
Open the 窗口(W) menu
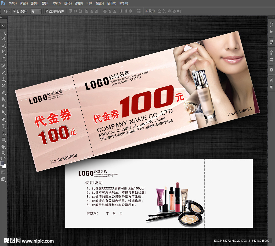point(112,3)
